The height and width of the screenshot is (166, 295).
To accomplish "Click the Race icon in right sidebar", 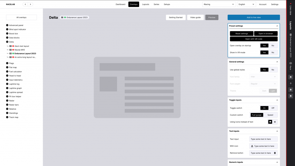I will 290,65.
